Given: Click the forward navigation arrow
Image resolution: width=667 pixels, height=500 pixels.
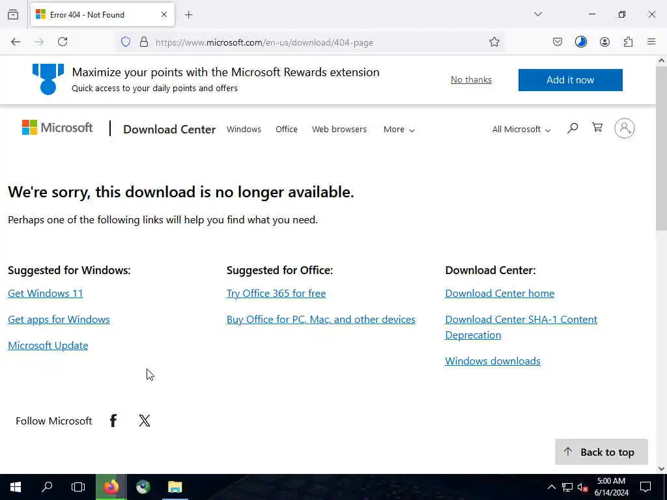Looking at the screenshot, I should pyautogui.click(x=39, y=42).
